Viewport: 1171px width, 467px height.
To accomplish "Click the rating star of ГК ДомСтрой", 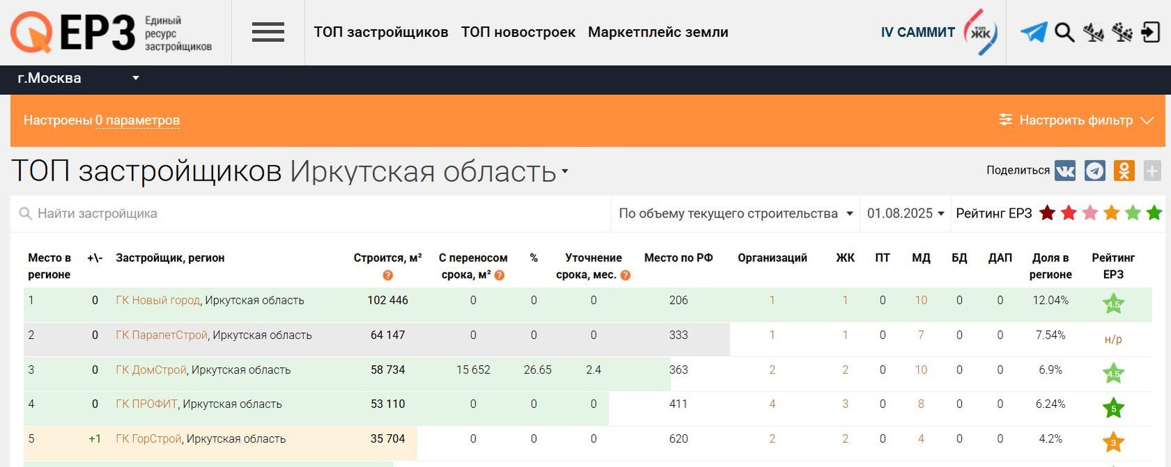I will click(x=1113, y=373).
